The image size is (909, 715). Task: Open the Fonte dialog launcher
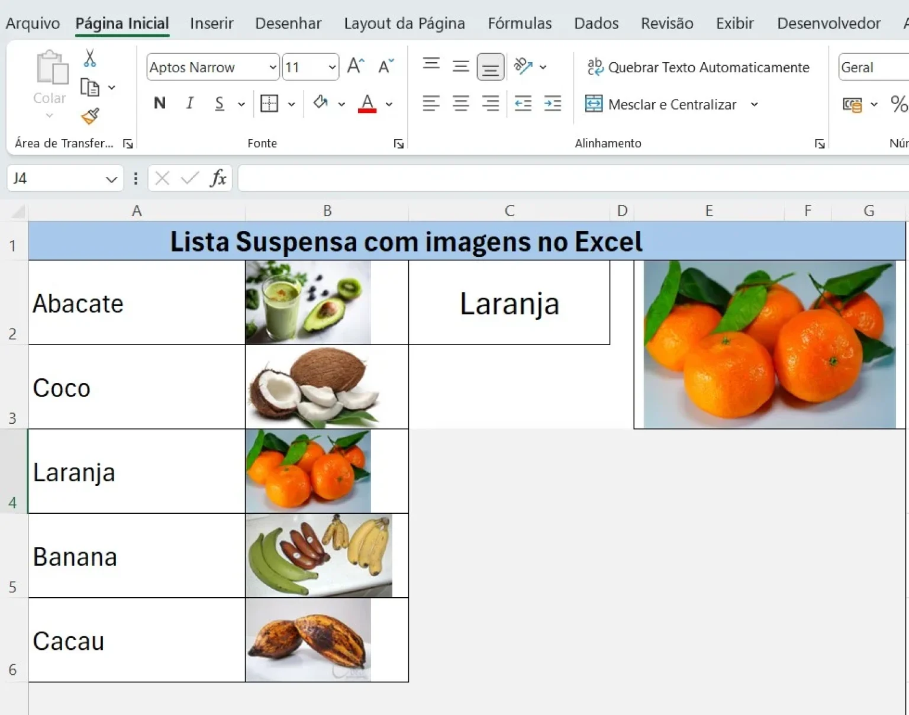point(399,144)
